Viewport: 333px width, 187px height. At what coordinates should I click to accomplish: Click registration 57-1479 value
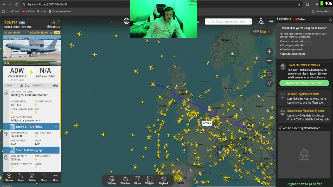tap(16, 105)
